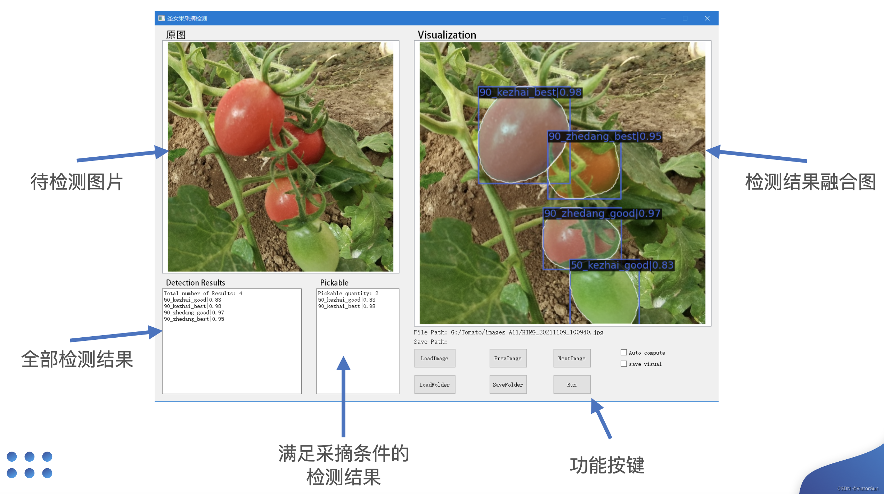The width and height of the screenshot is (884, 494).
Task: Enable the save visual checkbox
Action: point(624,363)
